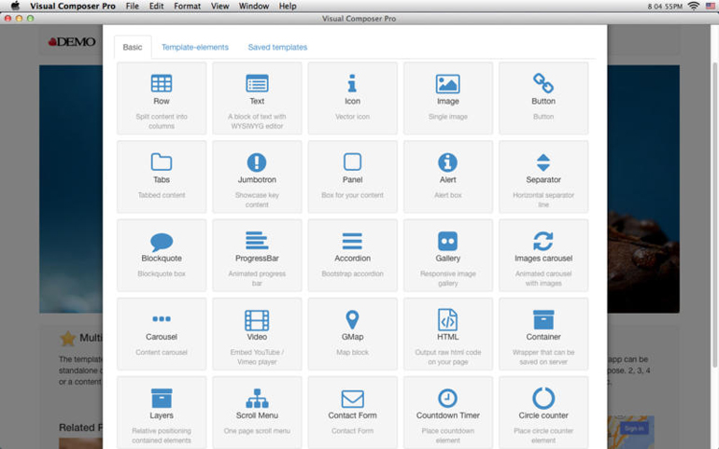Add the Separator arrows icon
This screenshot has height=449, width=719.
pos(543,162)
